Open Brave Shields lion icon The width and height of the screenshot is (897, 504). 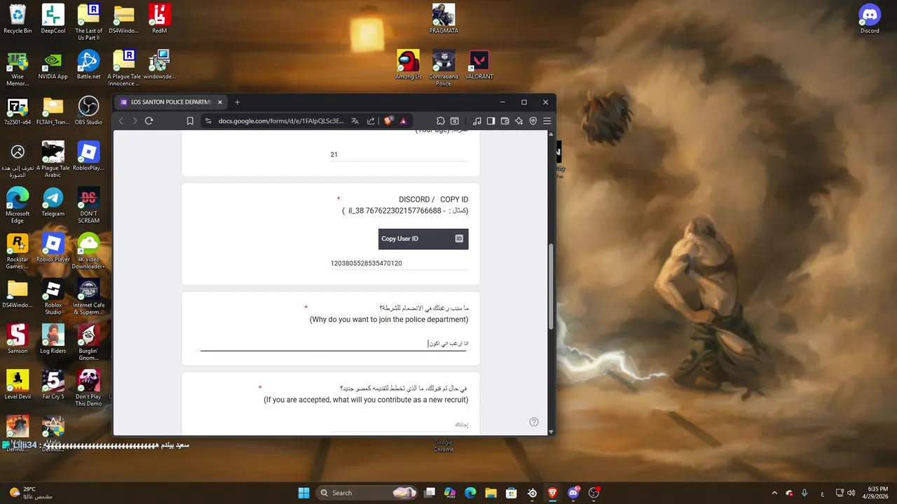pyautogui.click(x=388, y=120)
